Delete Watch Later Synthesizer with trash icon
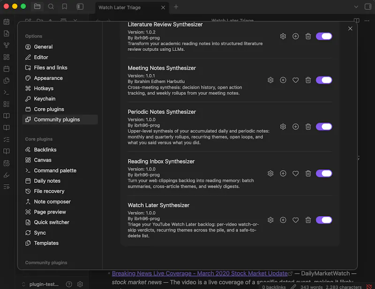Screen dimensions: 375x289 (x=308, y=220)
